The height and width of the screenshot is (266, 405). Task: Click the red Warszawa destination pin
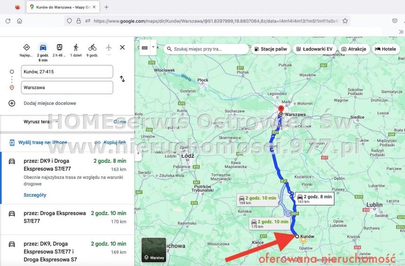pos(281,109)
